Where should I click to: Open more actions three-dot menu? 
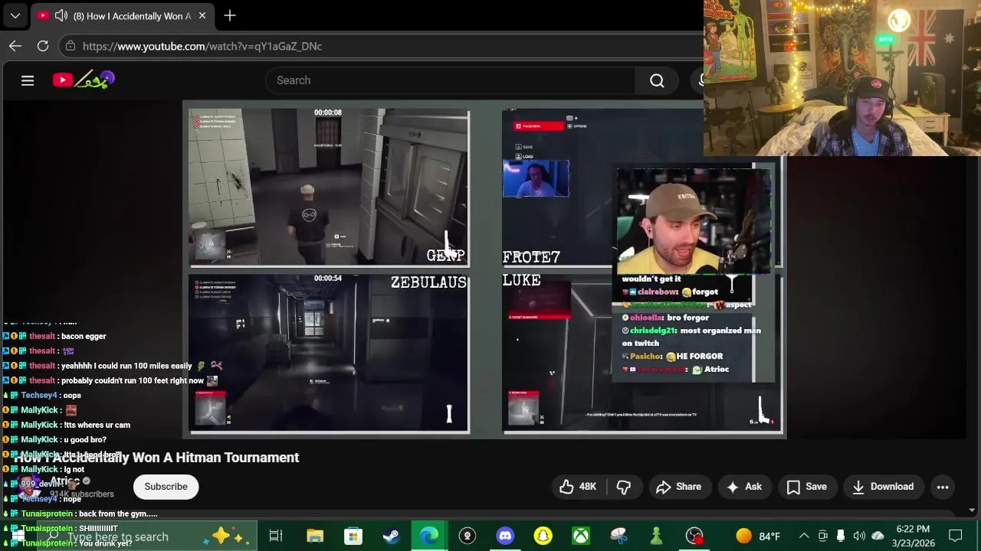pos(943,487)
